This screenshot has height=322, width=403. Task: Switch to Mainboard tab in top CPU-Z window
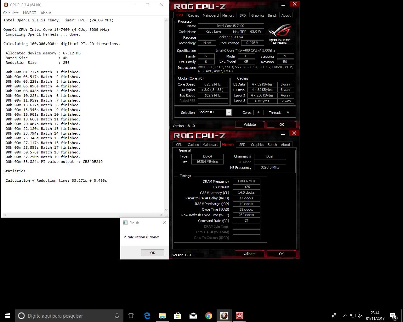211,15
